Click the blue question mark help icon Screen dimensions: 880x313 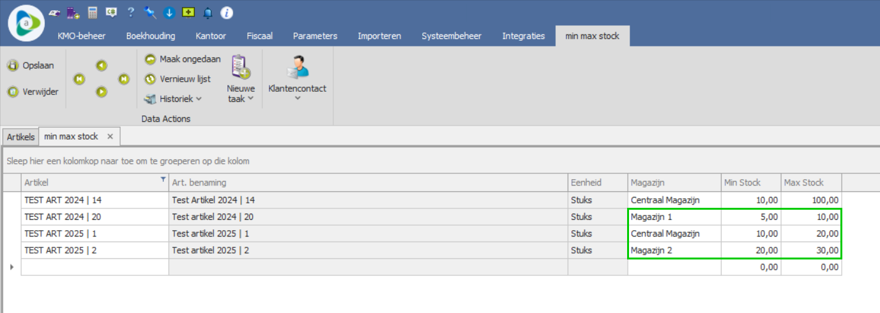coord(131,12)
